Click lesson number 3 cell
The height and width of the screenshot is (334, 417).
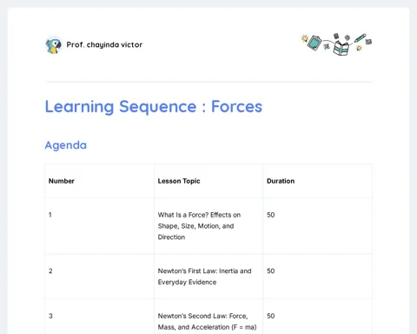pos(100,317)
